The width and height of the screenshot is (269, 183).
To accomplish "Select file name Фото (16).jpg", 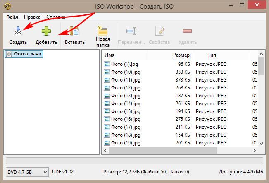I will coord(126,119).
